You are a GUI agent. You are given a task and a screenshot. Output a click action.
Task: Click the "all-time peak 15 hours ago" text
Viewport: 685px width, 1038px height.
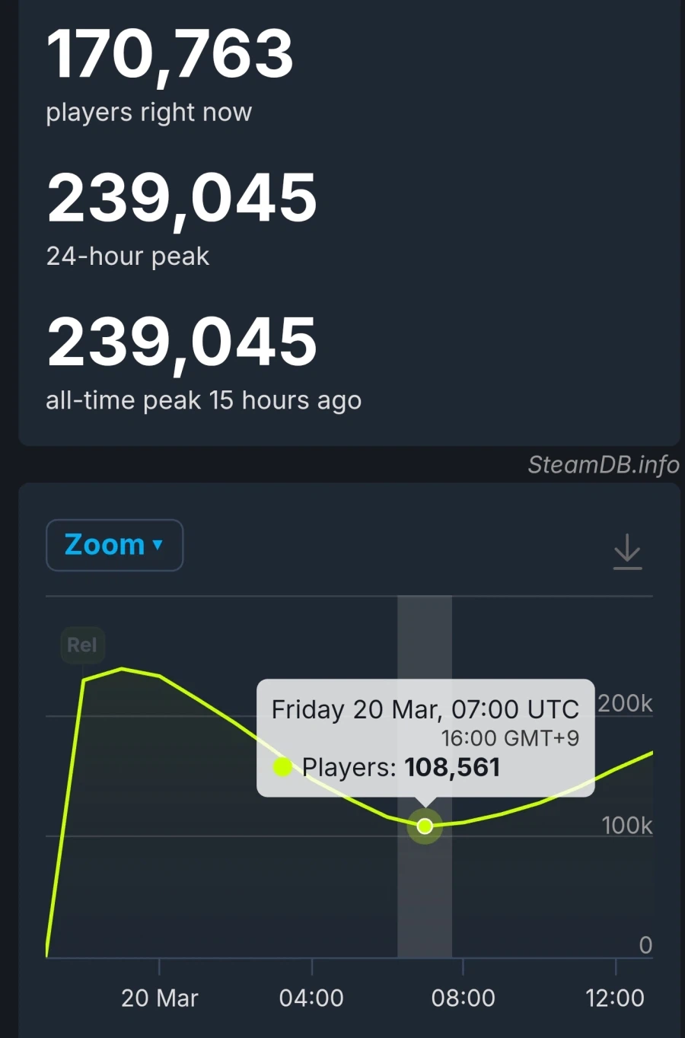203,400
